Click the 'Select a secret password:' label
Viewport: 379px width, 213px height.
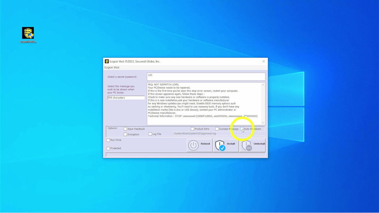click(122, 77)
